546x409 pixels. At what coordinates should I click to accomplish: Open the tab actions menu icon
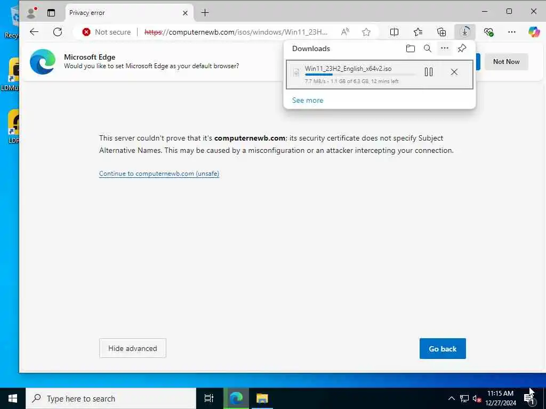pyautogui.click(x=51, y=13)
